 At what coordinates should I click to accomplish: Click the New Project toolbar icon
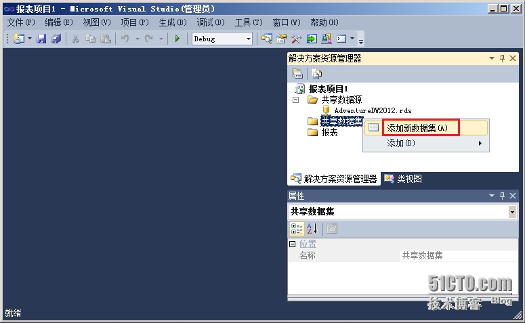(19, 39)
